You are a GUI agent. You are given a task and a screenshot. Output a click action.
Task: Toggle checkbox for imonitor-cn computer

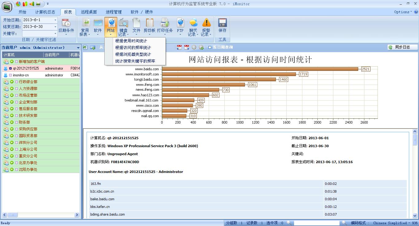pyautogui.click(x=10, y=75)
